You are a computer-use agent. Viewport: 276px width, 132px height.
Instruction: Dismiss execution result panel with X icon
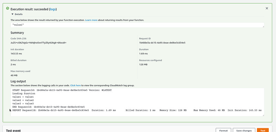tap(267, 8)
